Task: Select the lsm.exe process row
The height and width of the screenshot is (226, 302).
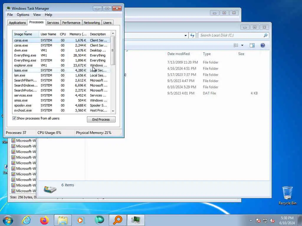Action: point(61,75)
